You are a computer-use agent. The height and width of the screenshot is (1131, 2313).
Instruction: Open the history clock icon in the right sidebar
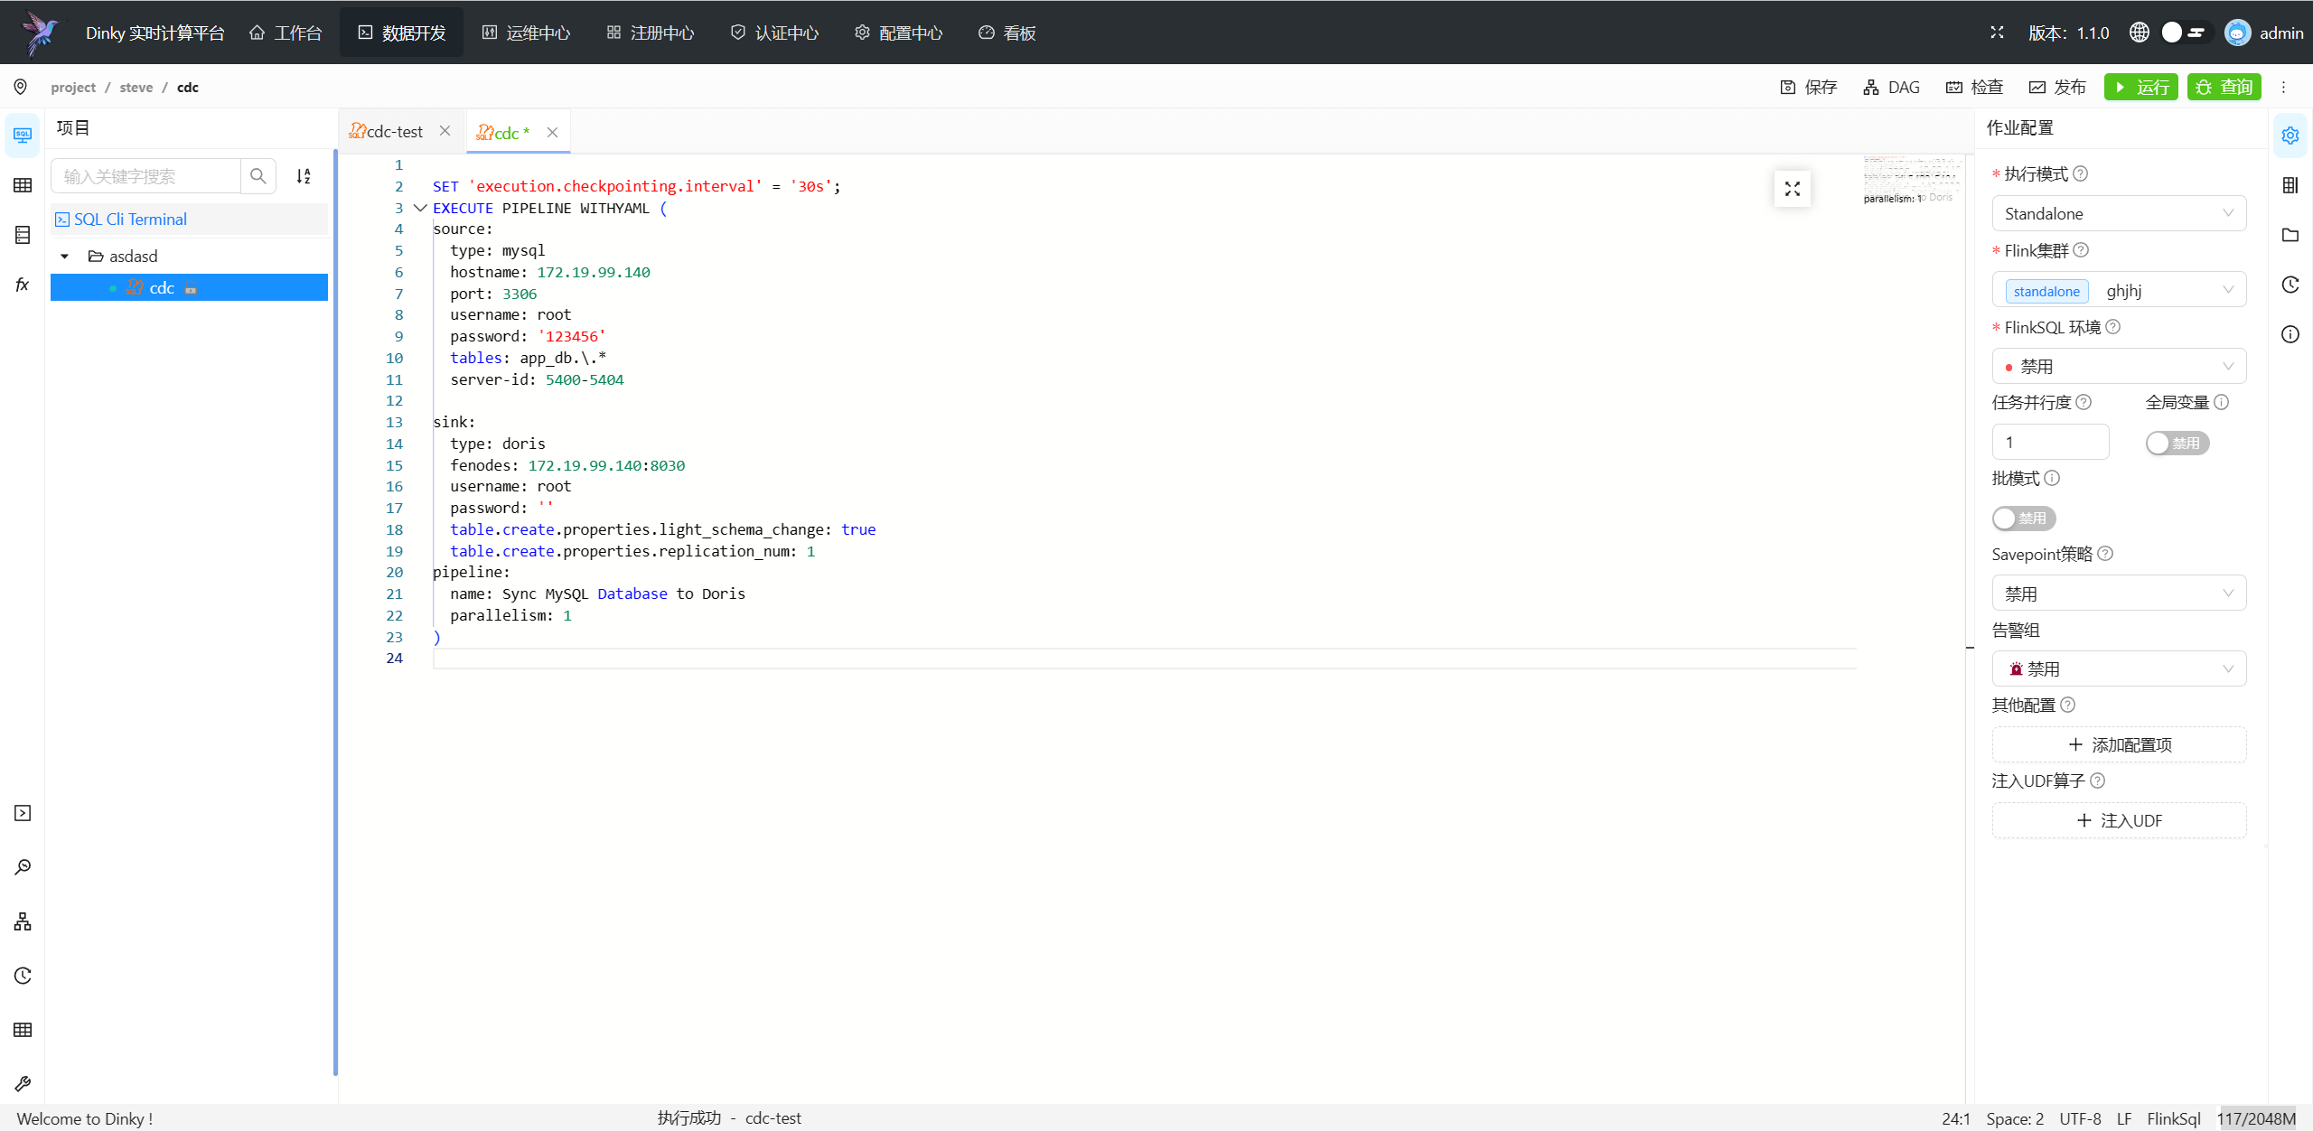[x=2290, y=285]
